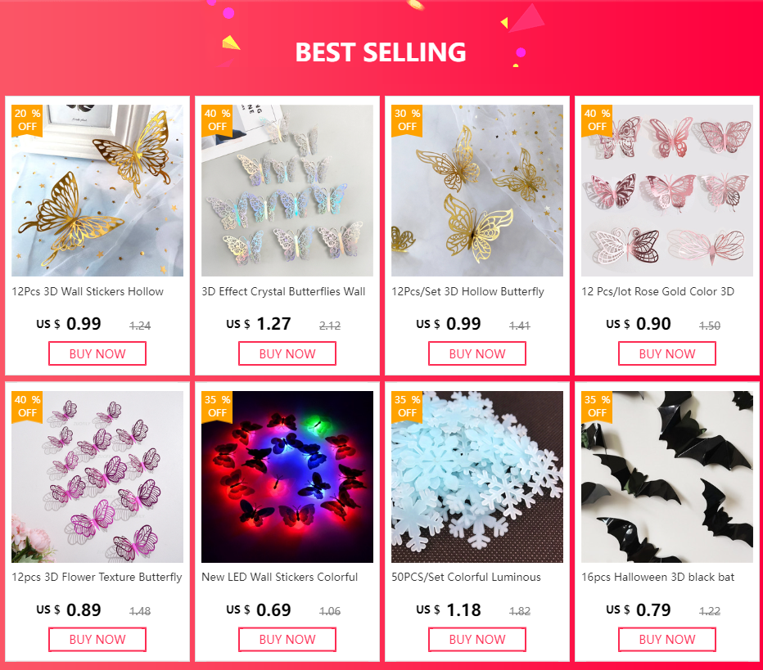Click the 35% OFF badge on LED stickers
This screenshot has width=763, height=670.
click(217, 407)
